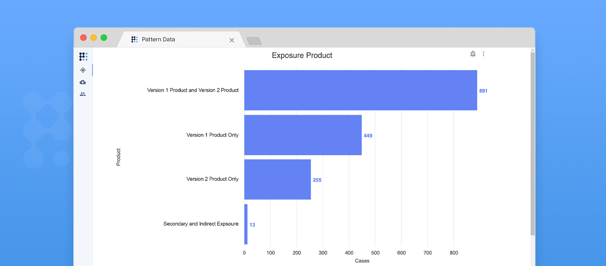Click the 891 value label
Image resolution: width=606 pixels, height=266 pixels.
tap(483, 91)
